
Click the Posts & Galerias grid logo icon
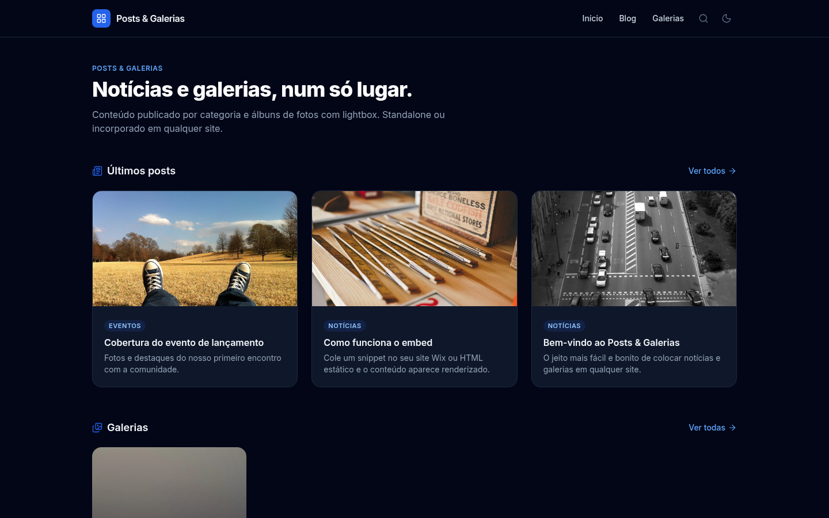click(x=101, y=18)
